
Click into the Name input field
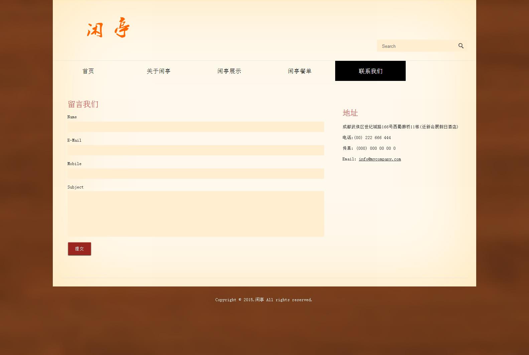click(x=195, y=127)
